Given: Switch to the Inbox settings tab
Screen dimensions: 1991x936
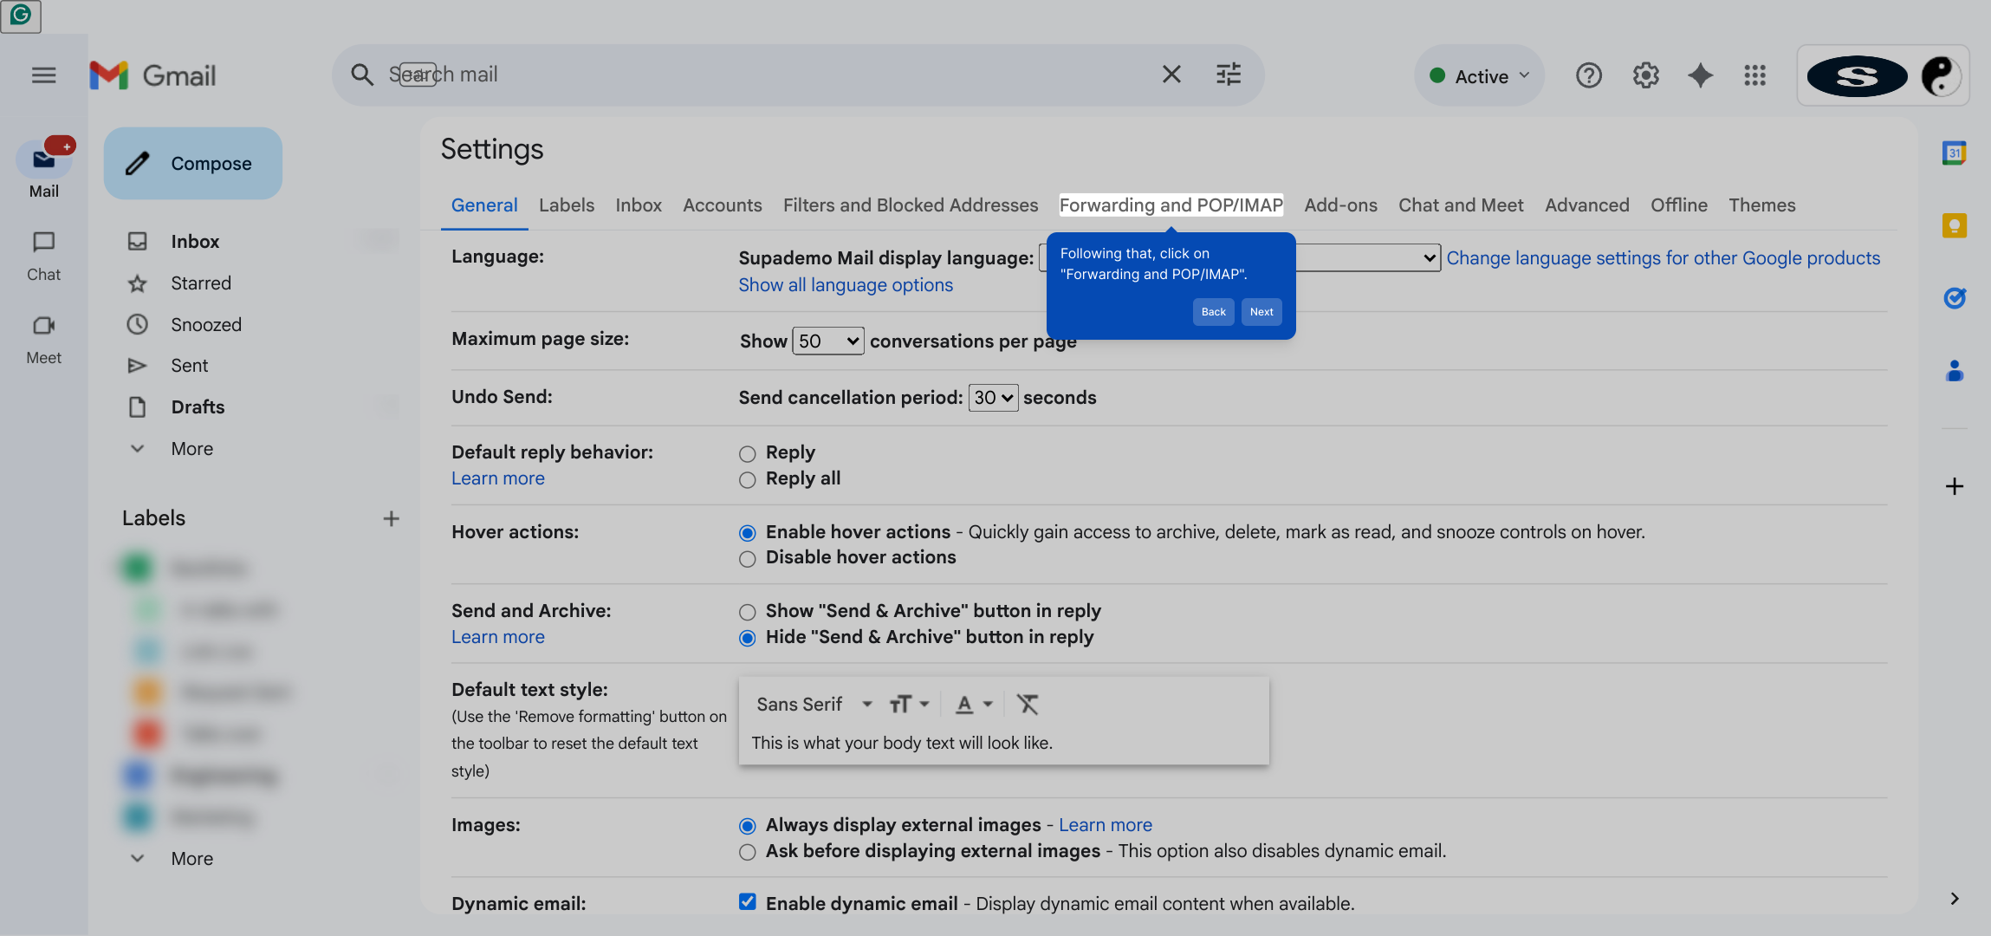Looking at the screenshot, I should tap(639, 205).
